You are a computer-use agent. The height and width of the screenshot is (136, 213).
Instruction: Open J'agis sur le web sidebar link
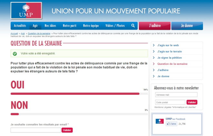(x=168, y=45)
